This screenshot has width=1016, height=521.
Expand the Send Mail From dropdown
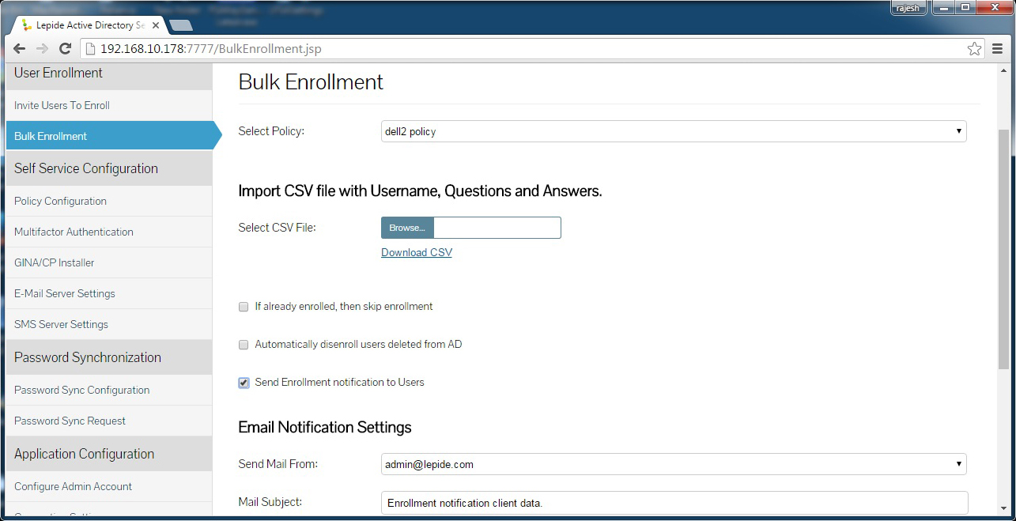click(674, 464)
